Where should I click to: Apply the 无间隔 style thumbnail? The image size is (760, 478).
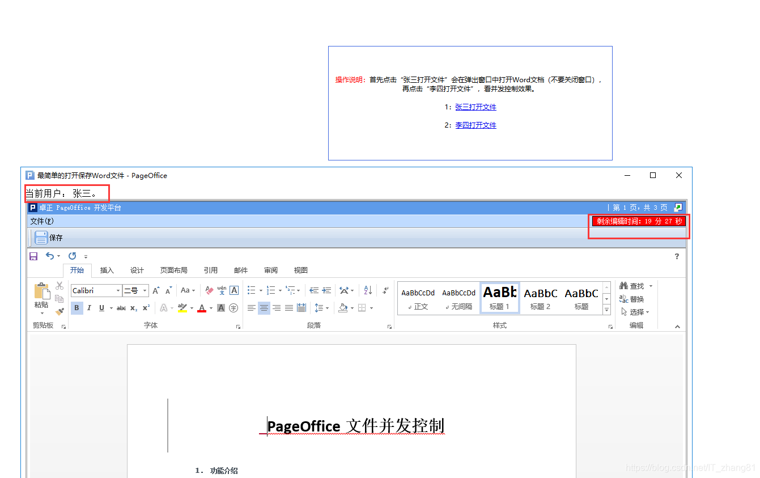pyautogui.click(x=459, y=298)
